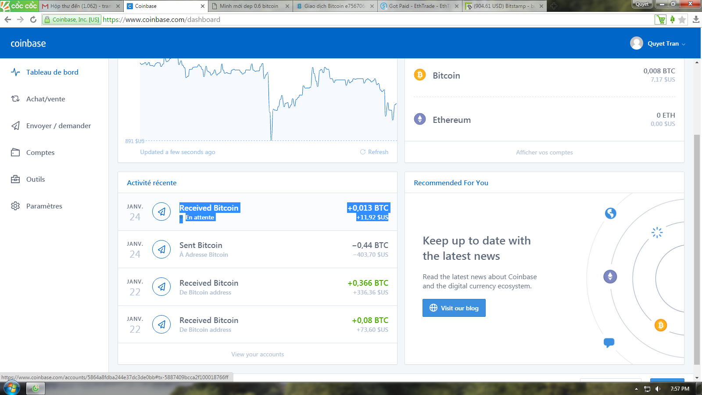
Task: Open the Outils section
Action: pyautogui.click(x=36, y=179)
